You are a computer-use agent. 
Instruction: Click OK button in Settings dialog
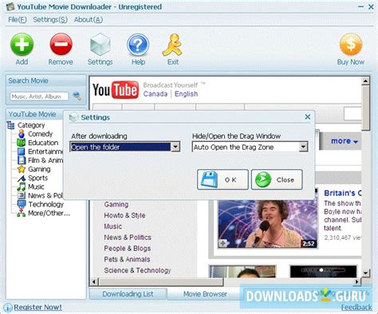[x=222, y=179]
